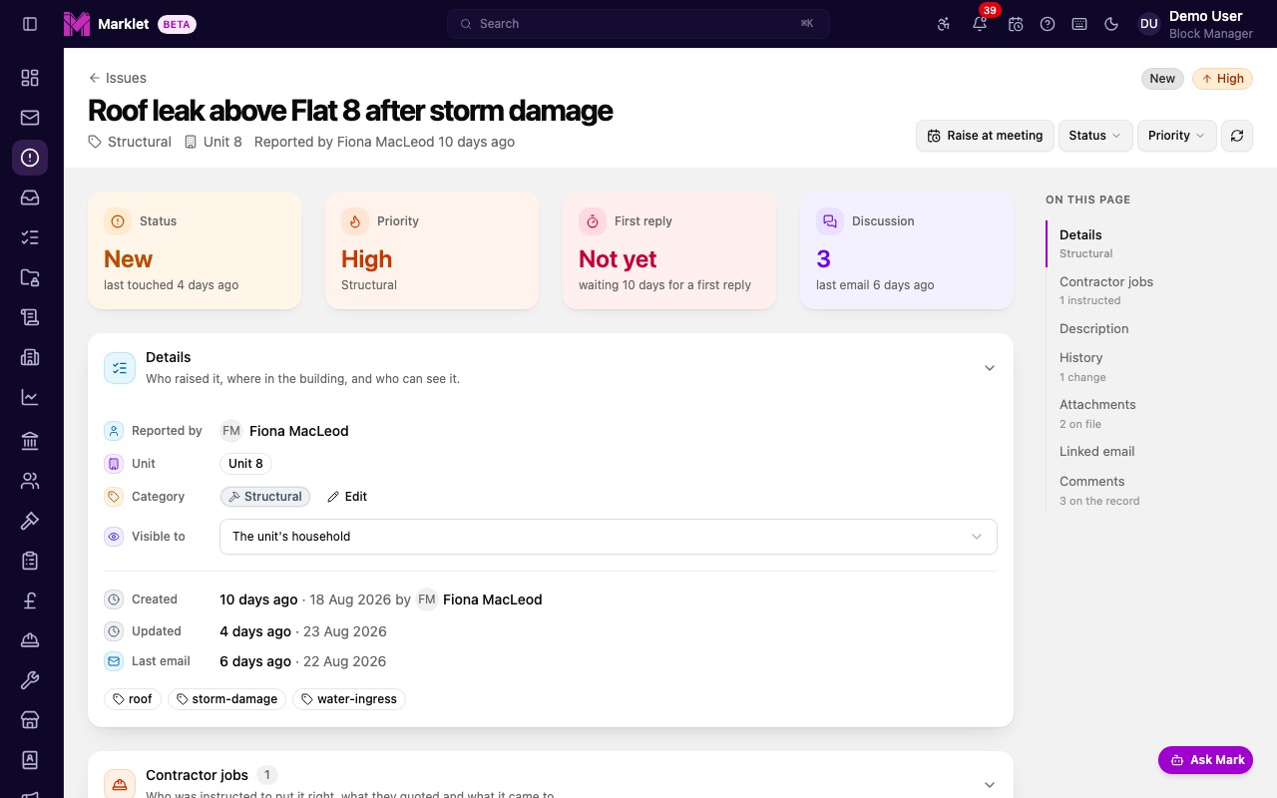Image resolution: width=1277 pixels, height=798 pixels.
Task: Click the Search input field
Action: click(x=638, y=24)
